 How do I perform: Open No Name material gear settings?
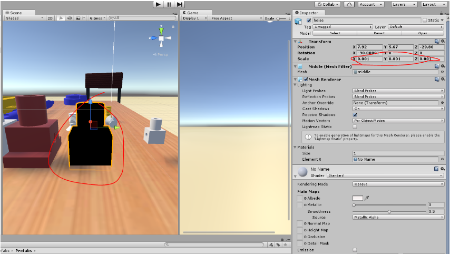tap(443, 169)
